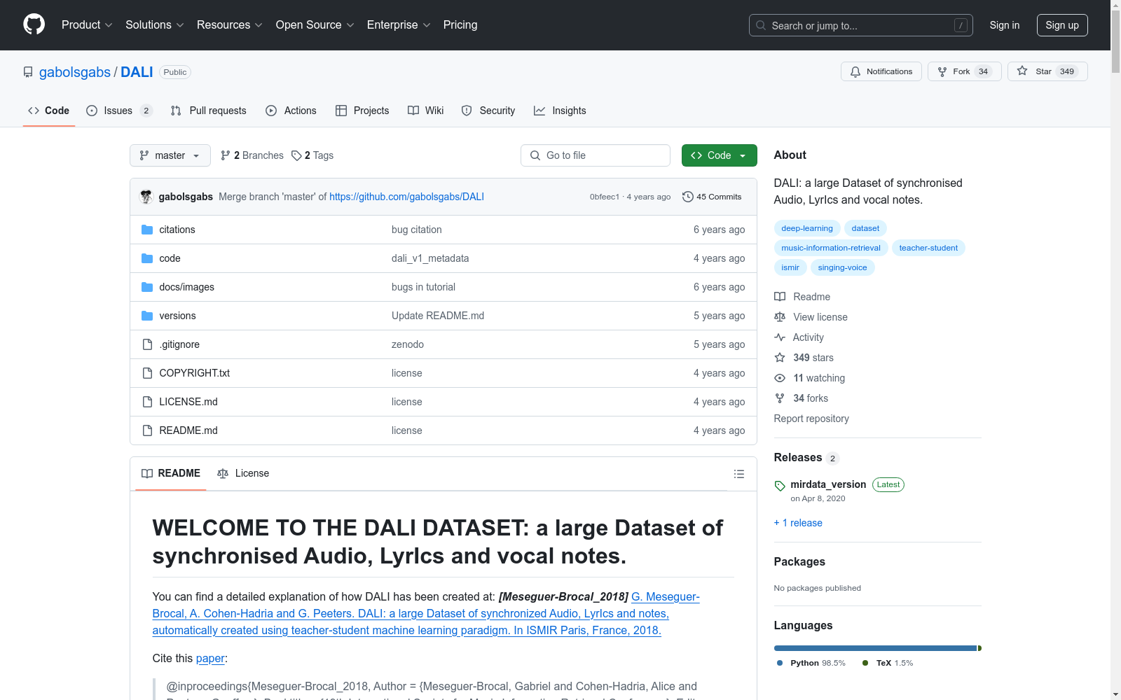Select the README tab in file viewer
Image resolution: width=1121 pixels, height=700 pixels.
tap(171, 474)
